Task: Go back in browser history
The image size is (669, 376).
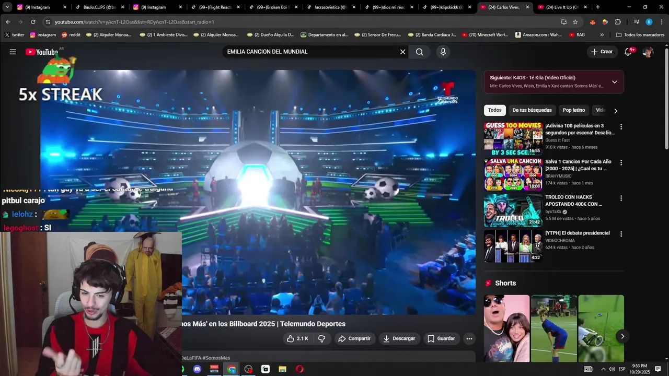Action: pos(8,22)
